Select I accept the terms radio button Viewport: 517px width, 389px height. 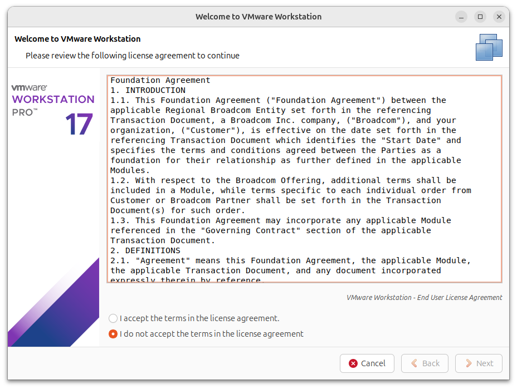click(x=113, y=318)
